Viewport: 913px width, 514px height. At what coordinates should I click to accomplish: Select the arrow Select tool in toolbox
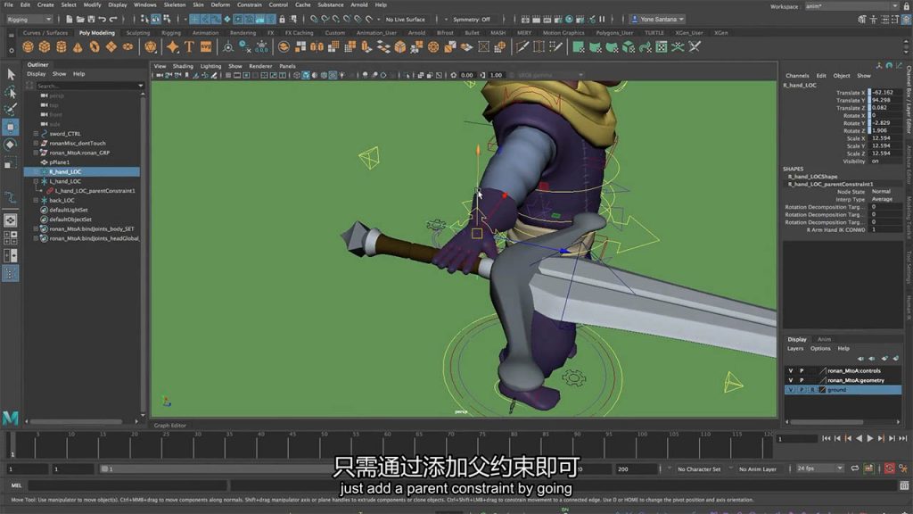coord(10,74)
